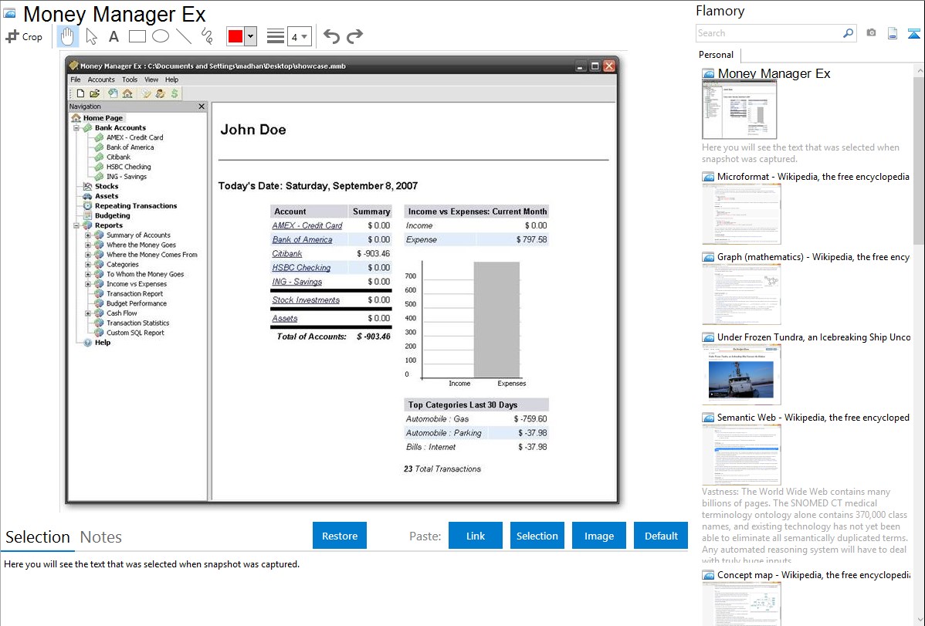Viewport: 925px width, 626px height.
Task: Click the red color swatch
Action: pos(235,36)
